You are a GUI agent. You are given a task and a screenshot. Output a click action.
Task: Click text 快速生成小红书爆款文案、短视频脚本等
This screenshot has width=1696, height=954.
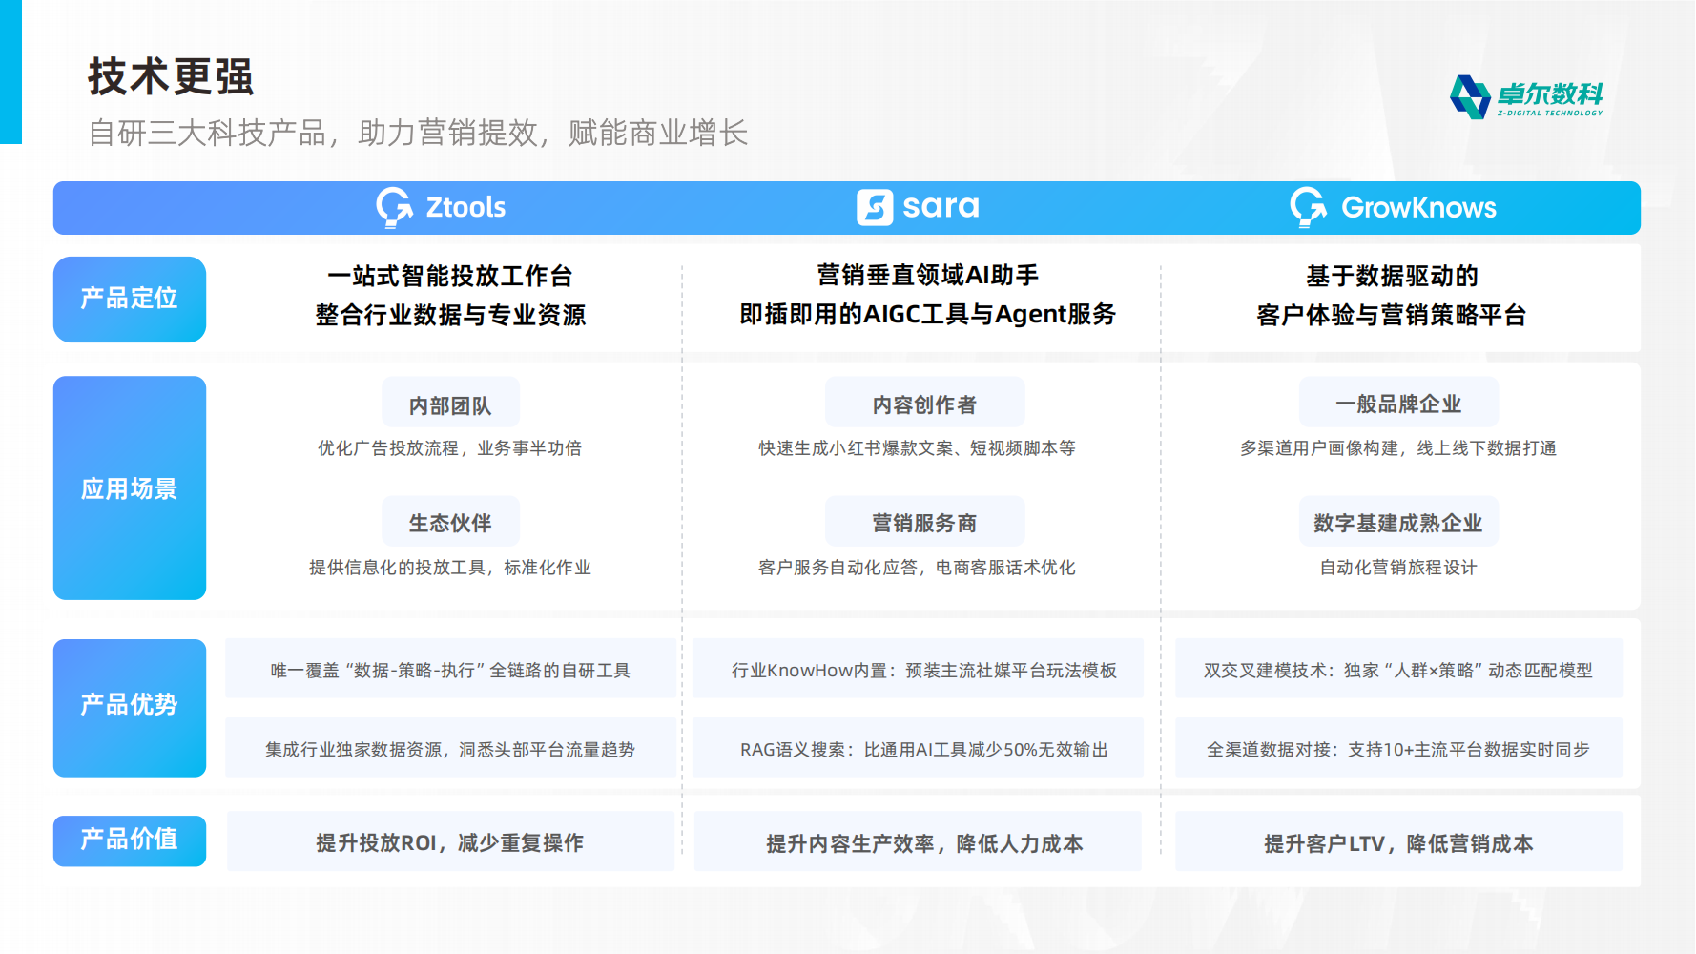click(917, 448)
